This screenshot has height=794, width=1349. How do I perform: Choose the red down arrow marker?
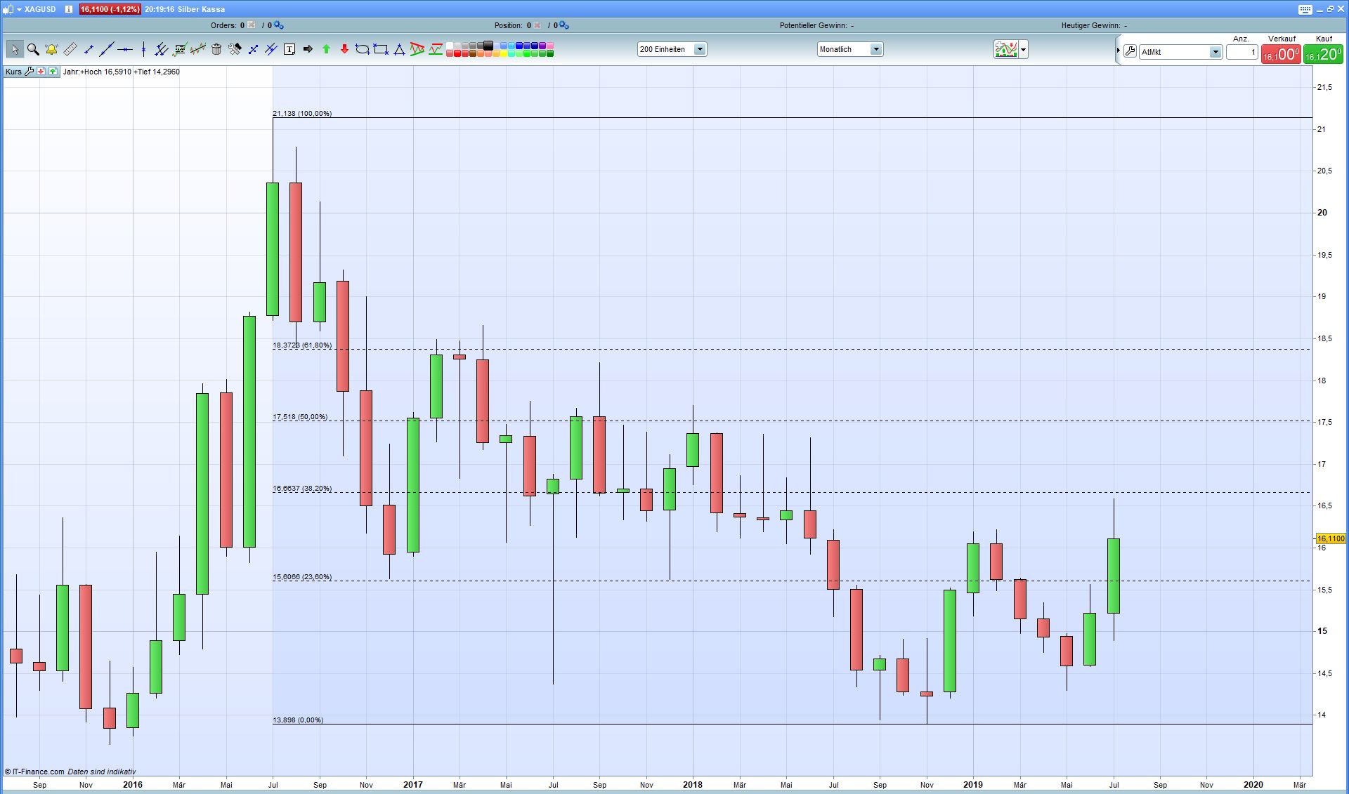(x=344, y=49)
